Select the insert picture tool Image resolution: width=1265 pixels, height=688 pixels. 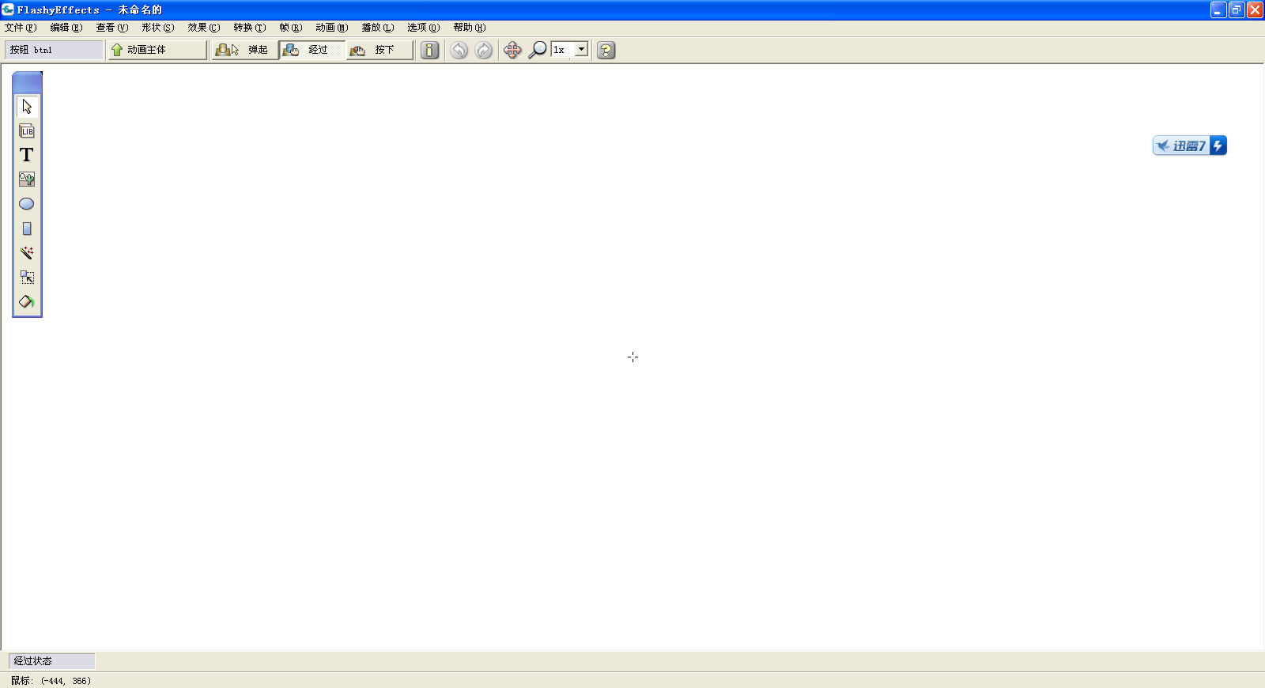[x=27, y=180]
